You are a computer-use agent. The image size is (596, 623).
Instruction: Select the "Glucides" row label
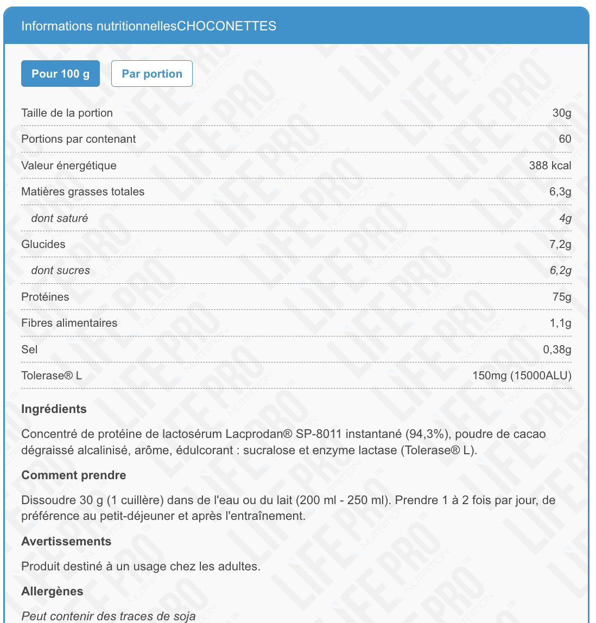(43, 244)
